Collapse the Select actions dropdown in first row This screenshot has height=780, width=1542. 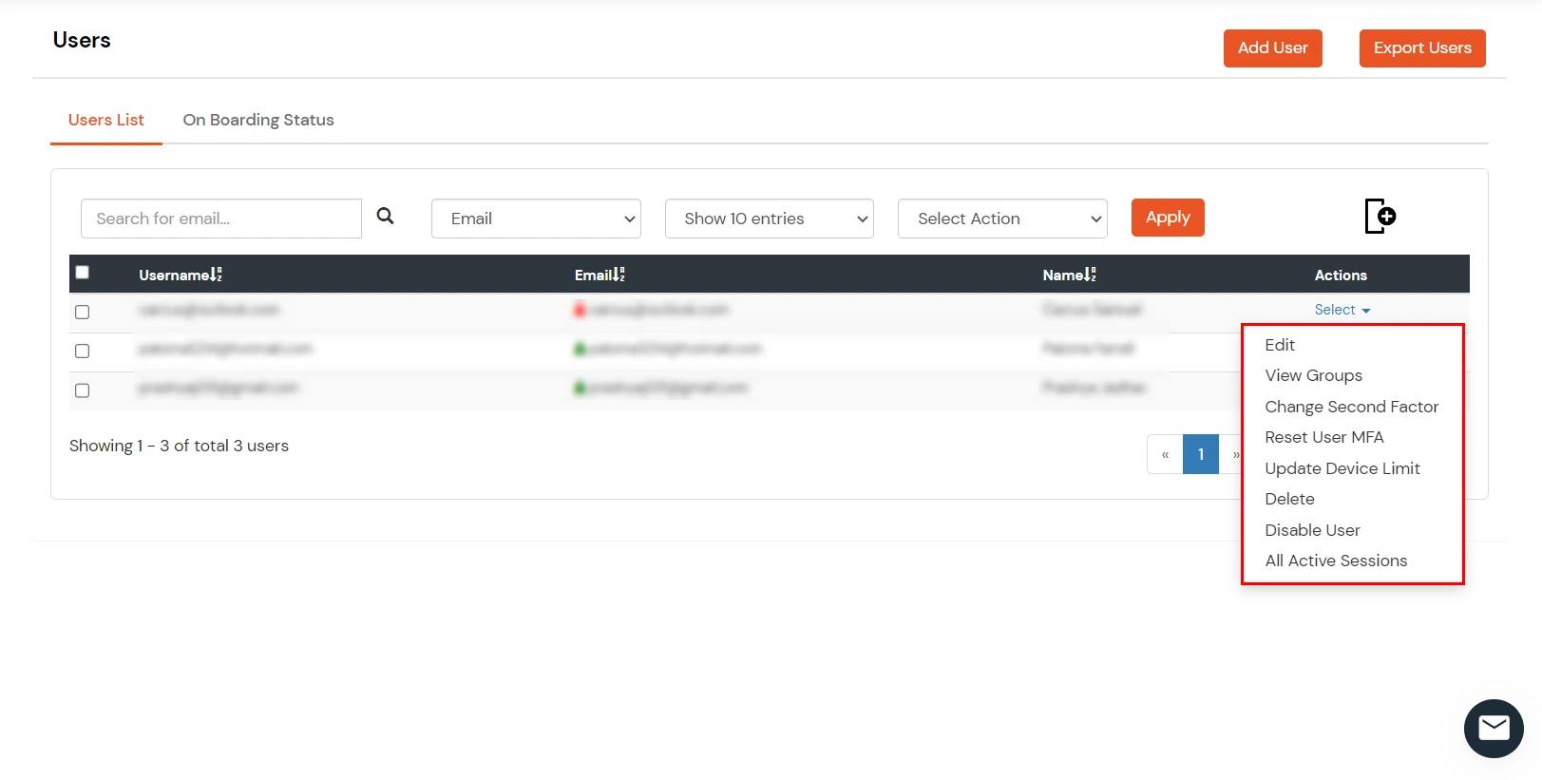pos(1342,310)
